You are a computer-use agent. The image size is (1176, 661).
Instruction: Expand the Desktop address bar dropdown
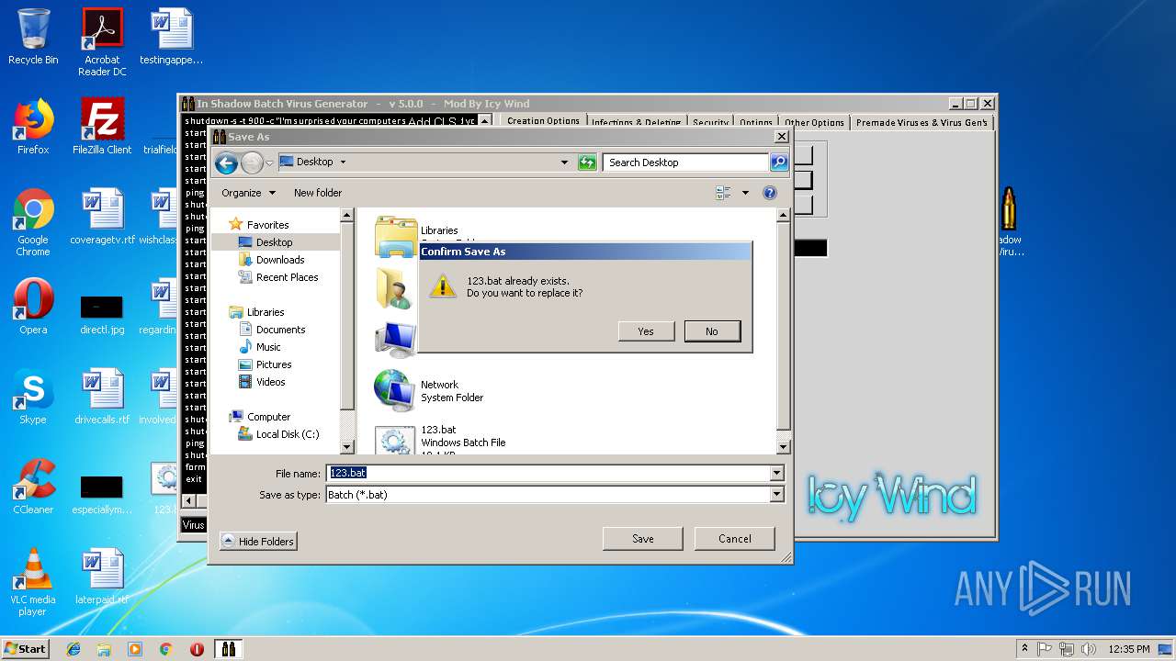click(564, 162)
